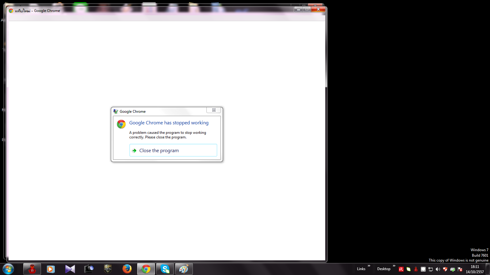This screenshot has width=490, height=275.
Task: Expand the Desktop toolbar chevron
Action: click(x=394, y=266)
